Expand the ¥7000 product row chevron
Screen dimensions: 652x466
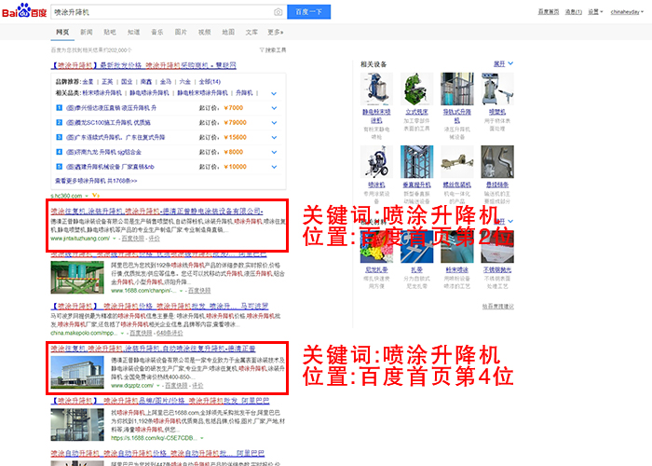tap(274, 108)
